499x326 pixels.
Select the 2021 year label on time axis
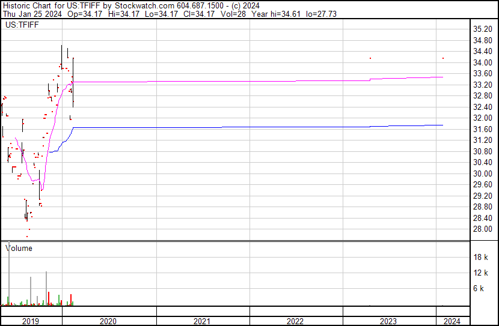coord(202,321)
